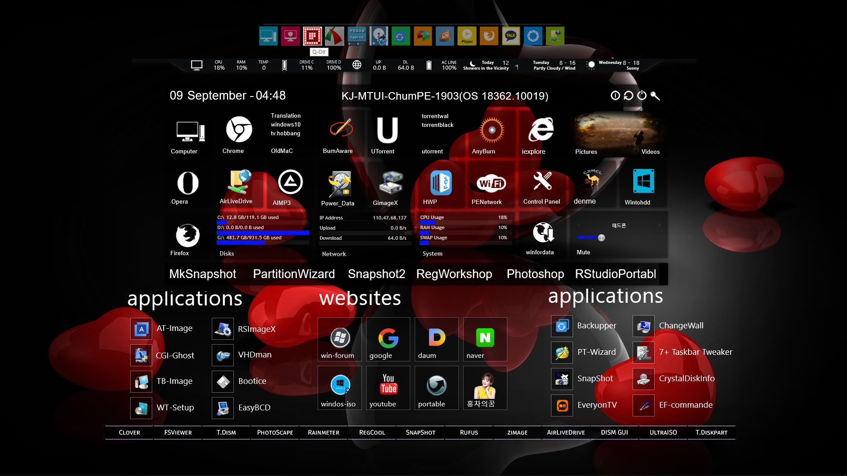Switch to the previous audio device arrow

point(579,225)
